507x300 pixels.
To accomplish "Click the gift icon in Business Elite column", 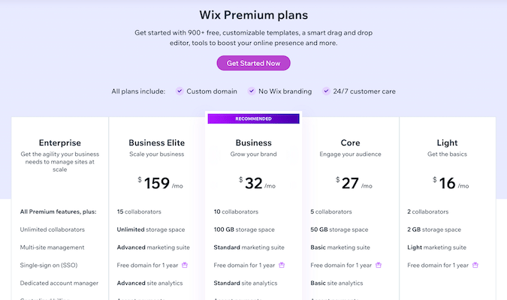I will pos(185,265).
